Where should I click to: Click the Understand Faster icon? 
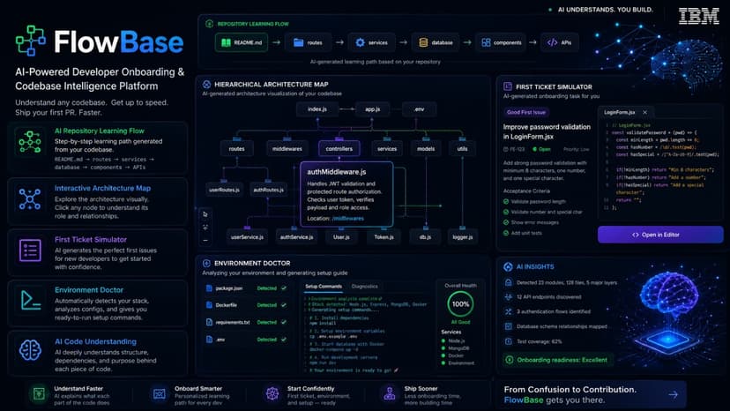click(39, 394)
